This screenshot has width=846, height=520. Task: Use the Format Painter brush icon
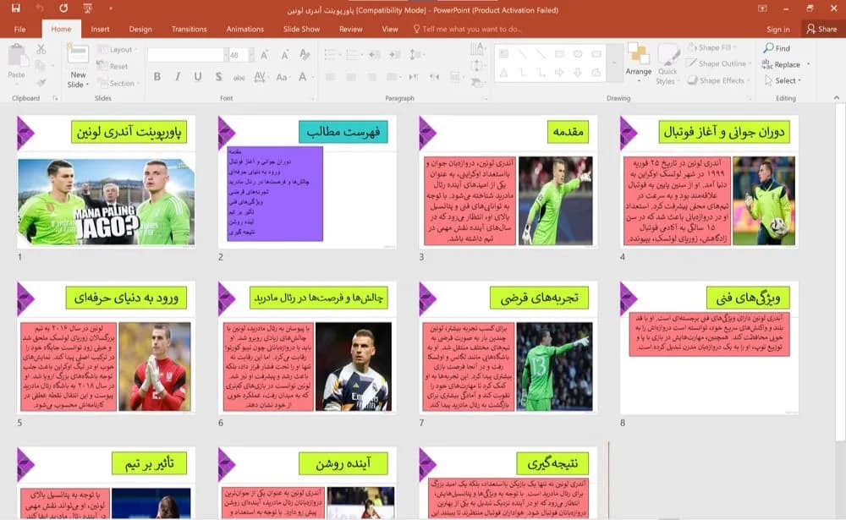41,83
